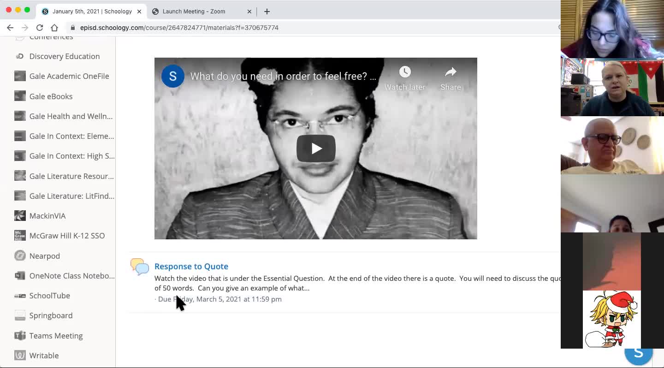Click the Watch later clock icon

coord(405,72)
